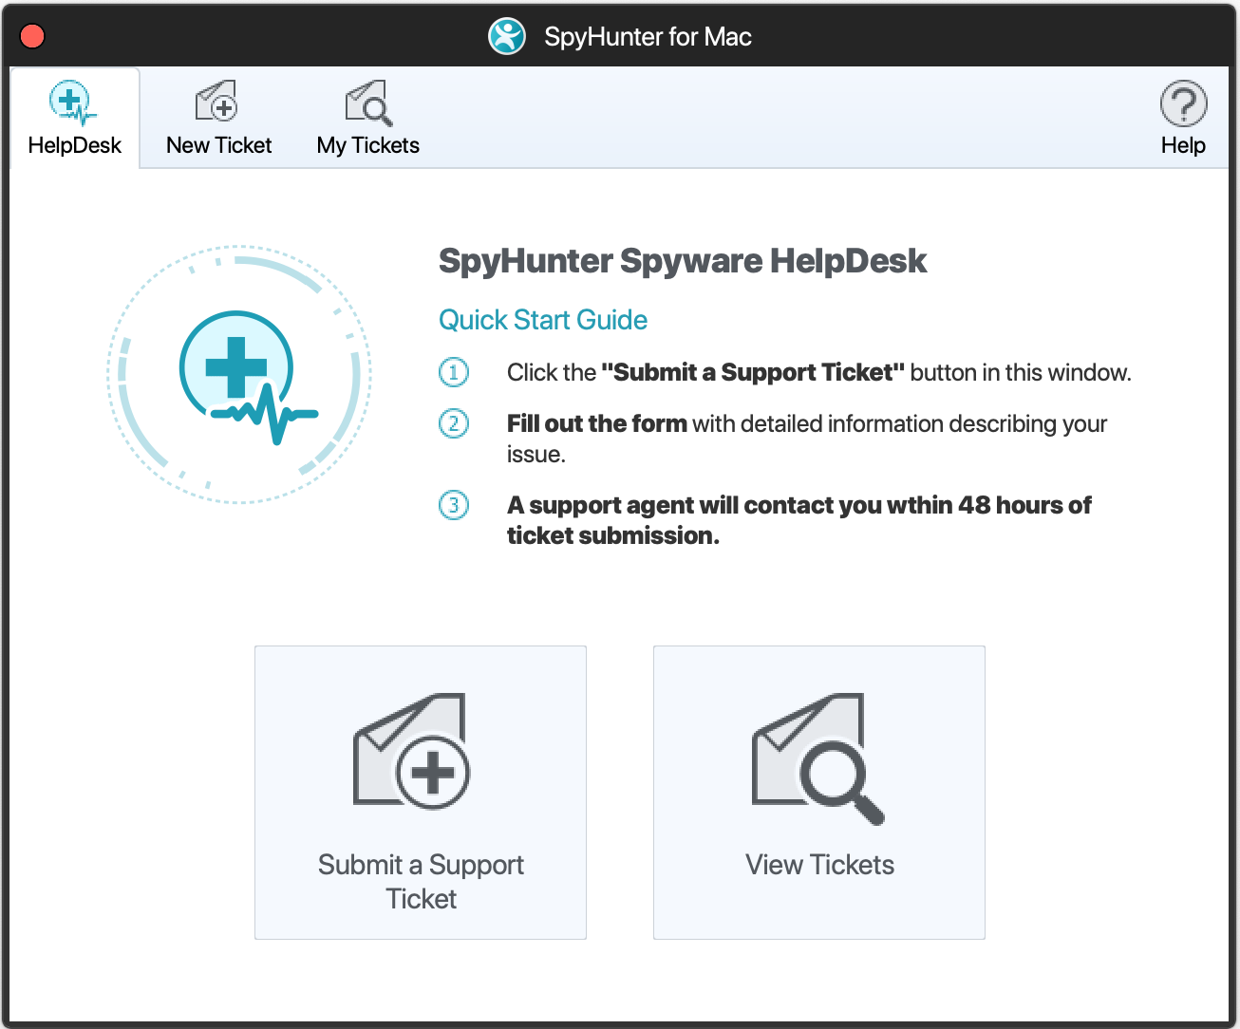Click the SpyHunter logo in title bar

(507, 37)
